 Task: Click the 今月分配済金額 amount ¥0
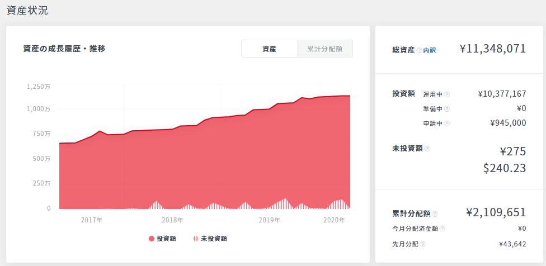[x=522, y=229]
